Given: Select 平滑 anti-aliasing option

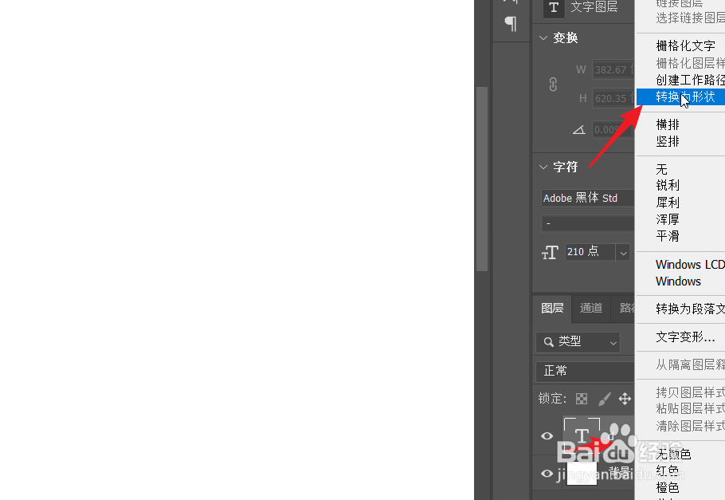Looking at the screenshot, I should 668,236.
